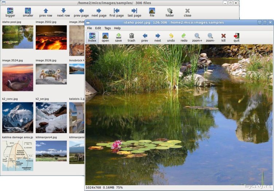
Task: Open the katrina damage area map thumbnail
Action: click(x=17, y=156)
